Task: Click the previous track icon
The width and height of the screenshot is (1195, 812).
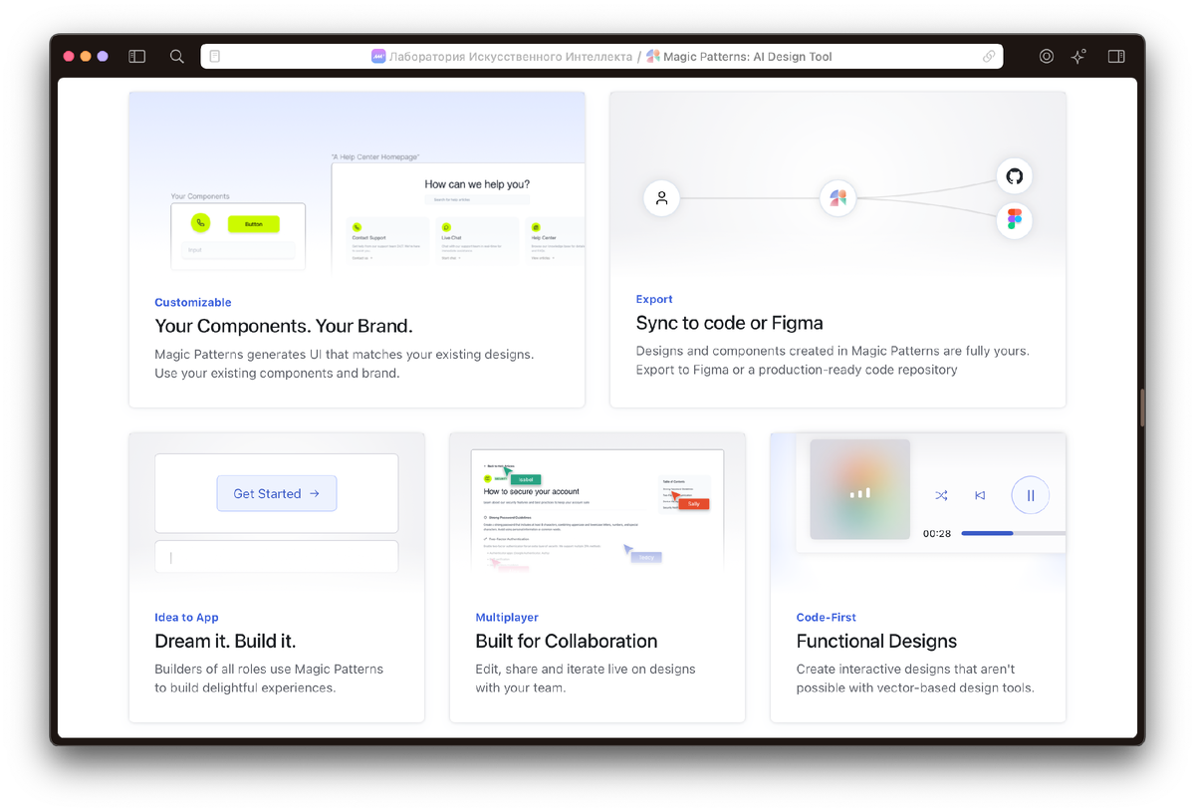Action: [x=980, y=495]
